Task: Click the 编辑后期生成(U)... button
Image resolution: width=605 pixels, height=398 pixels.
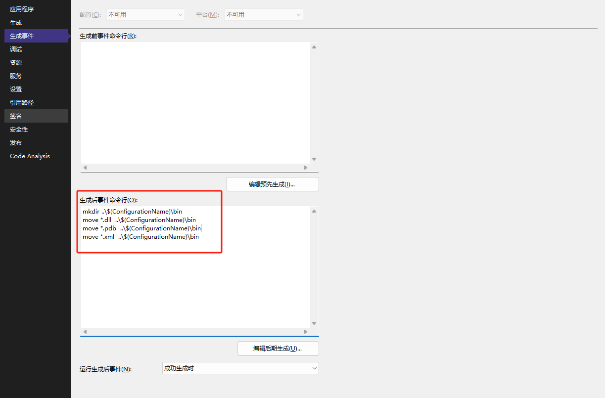Action: 278,348
